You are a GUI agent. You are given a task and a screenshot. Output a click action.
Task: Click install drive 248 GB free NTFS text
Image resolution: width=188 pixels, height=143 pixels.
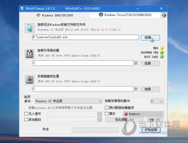click(68, 82)
